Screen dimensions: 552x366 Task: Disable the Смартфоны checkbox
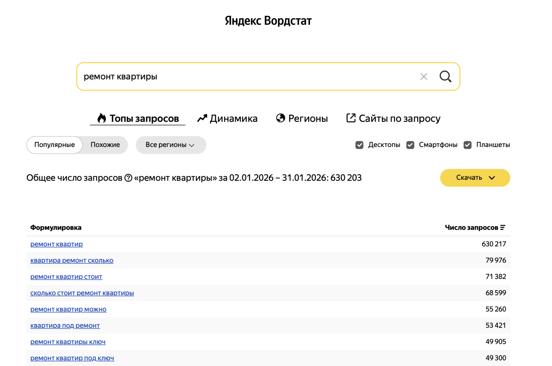[410, 145]
